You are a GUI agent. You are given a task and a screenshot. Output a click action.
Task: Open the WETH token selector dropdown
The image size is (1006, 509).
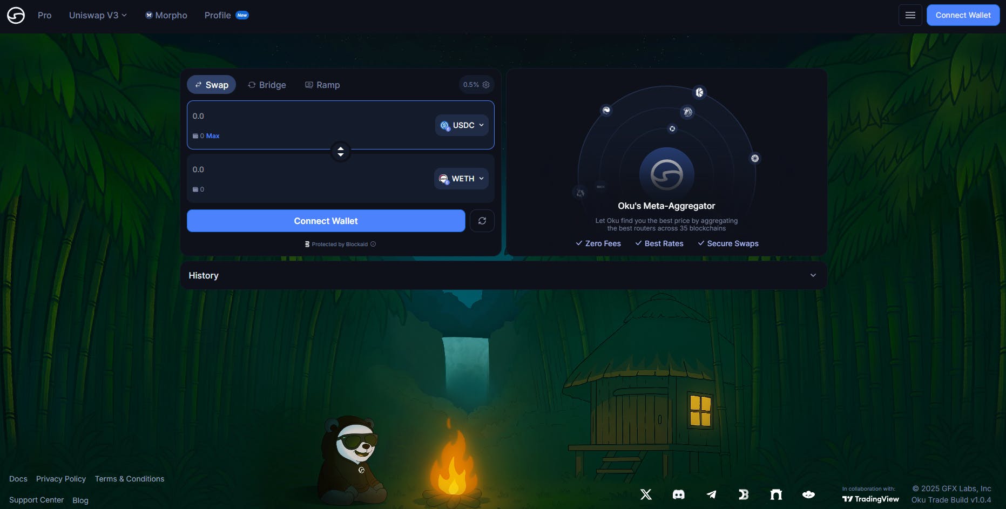pyautogui.click(x=461, y=178)
